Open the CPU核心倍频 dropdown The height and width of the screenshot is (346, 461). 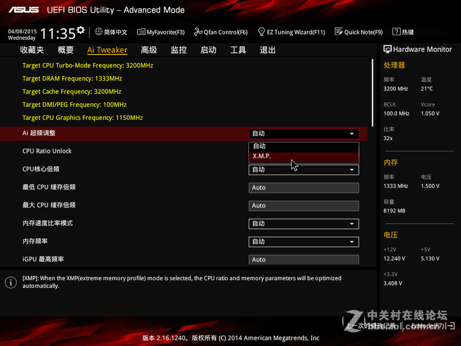(x=304, y=170)
